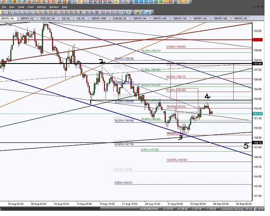Restore the inner chart window
The height and width of the screenshot is (216, 270).
(x=258, y=6)
